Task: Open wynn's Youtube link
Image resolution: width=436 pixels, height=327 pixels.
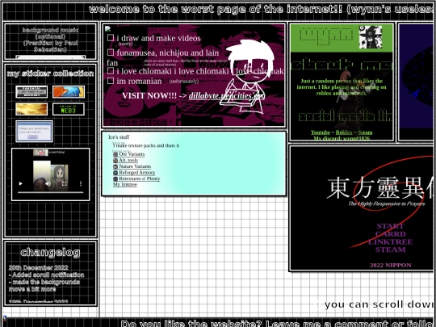Action: tap(321, 132)
